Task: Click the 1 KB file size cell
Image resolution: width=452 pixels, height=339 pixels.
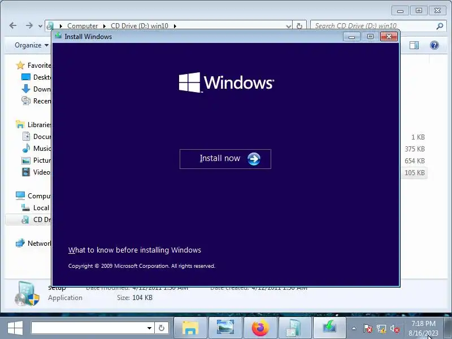Action: (418, 137)
